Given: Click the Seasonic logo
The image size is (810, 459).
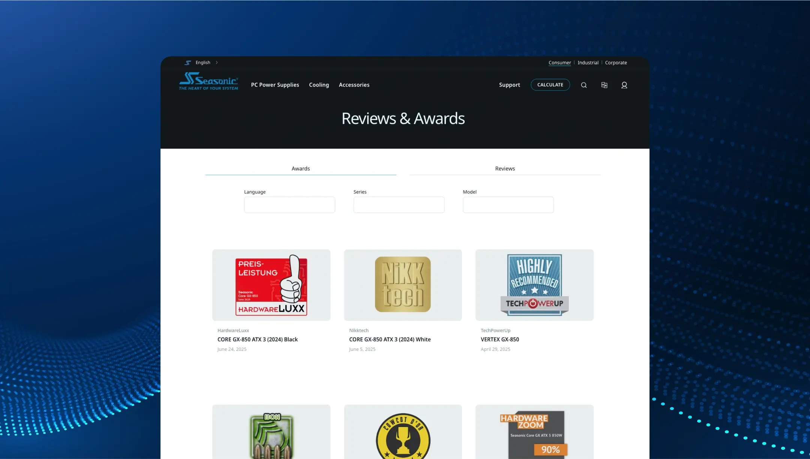Looking at the screenshot, I should pyautogui.click(x=208, y=81).
